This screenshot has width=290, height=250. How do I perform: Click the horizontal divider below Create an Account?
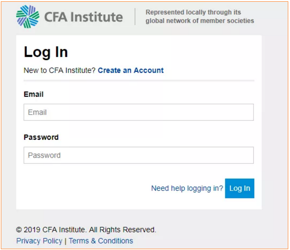point(138,81)
